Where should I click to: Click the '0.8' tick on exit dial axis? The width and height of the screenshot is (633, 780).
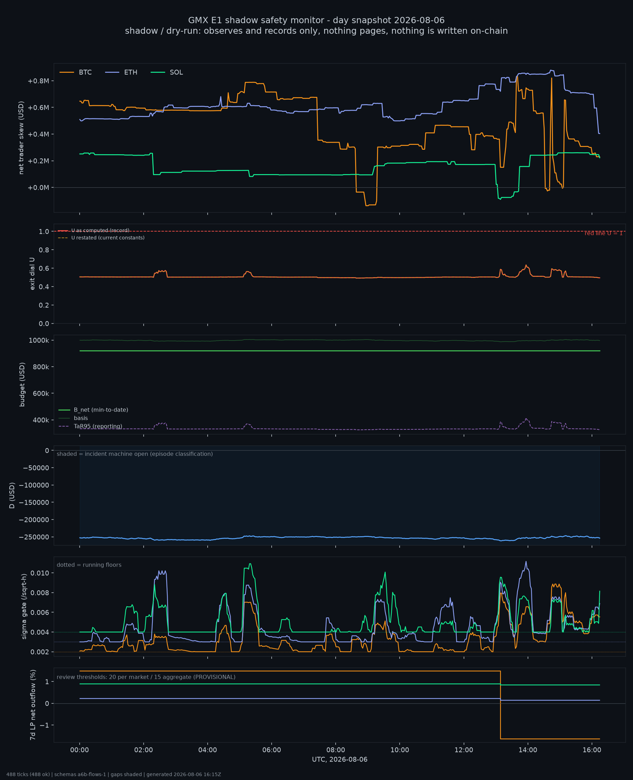tap(44, 250)
